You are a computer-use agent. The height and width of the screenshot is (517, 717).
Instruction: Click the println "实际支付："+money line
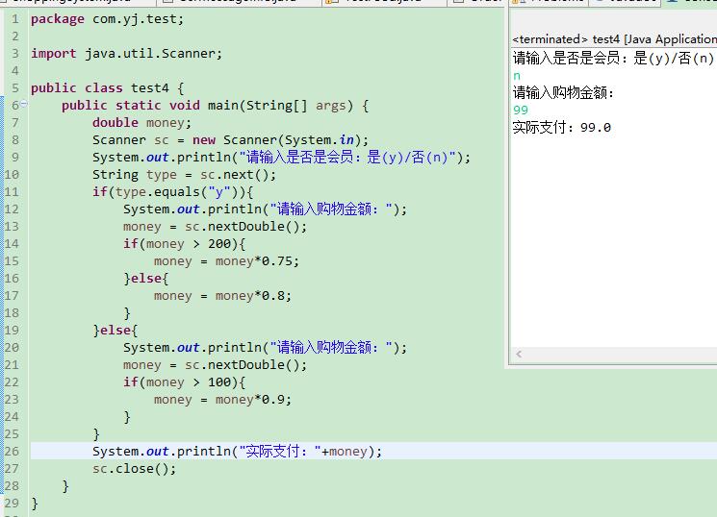(237, 452)
